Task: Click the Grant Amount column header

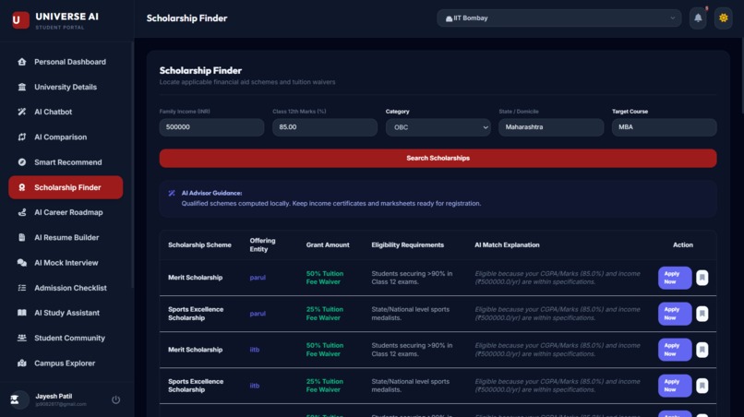Action: point(328,244)
